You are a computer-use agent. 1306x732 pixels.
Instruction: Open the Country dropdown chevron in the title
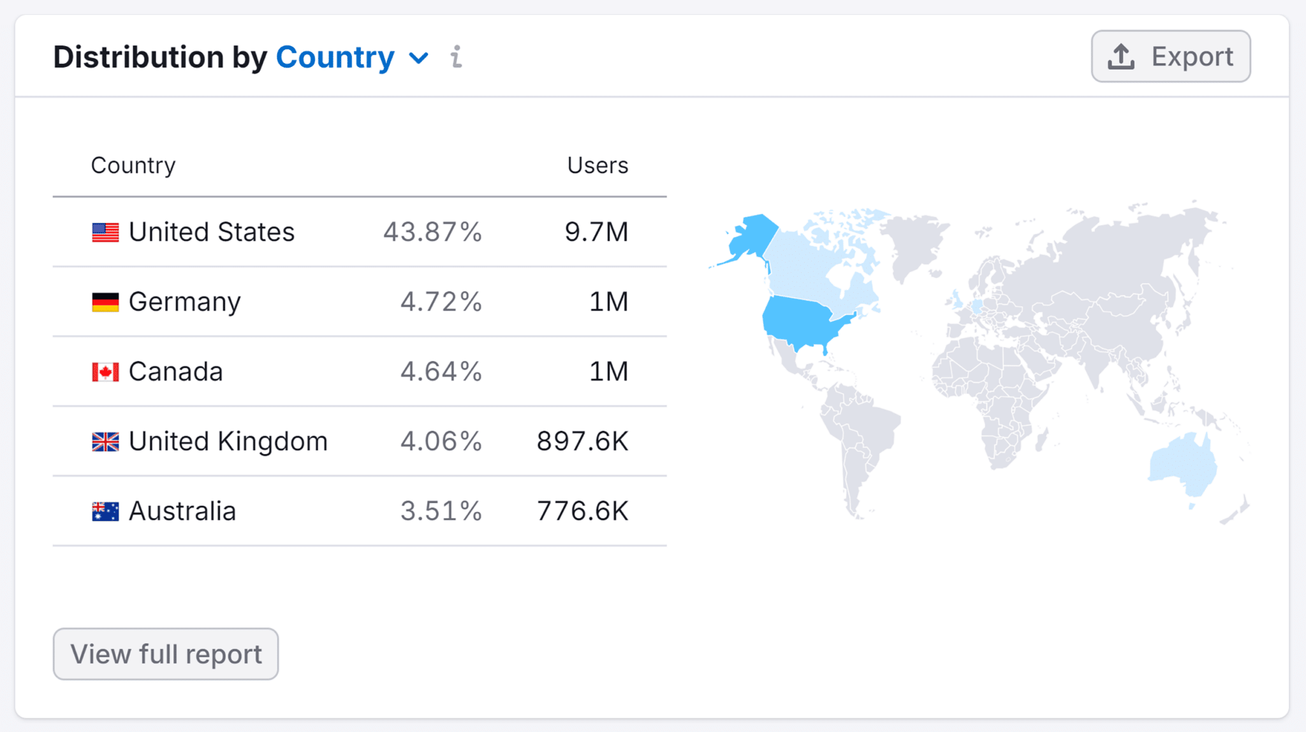click(418, 59)
